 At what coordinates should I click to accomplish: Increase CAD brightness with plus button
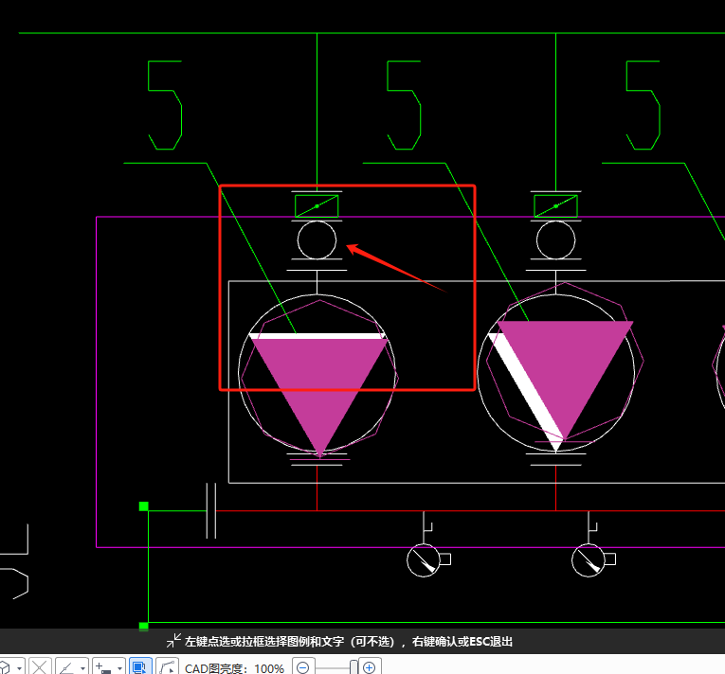(x=369, y=667)
